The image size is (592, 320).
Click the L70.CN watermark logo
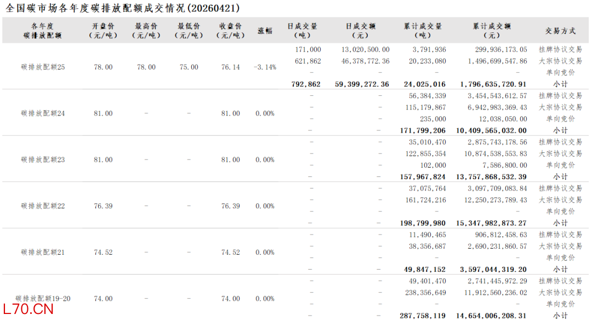29,309
